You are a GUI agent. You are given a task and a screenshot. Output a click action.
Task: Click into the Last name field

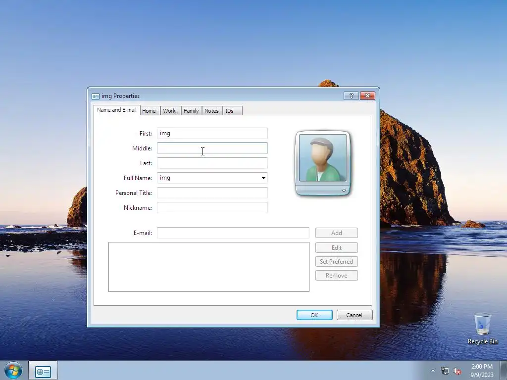coord(212,163)
